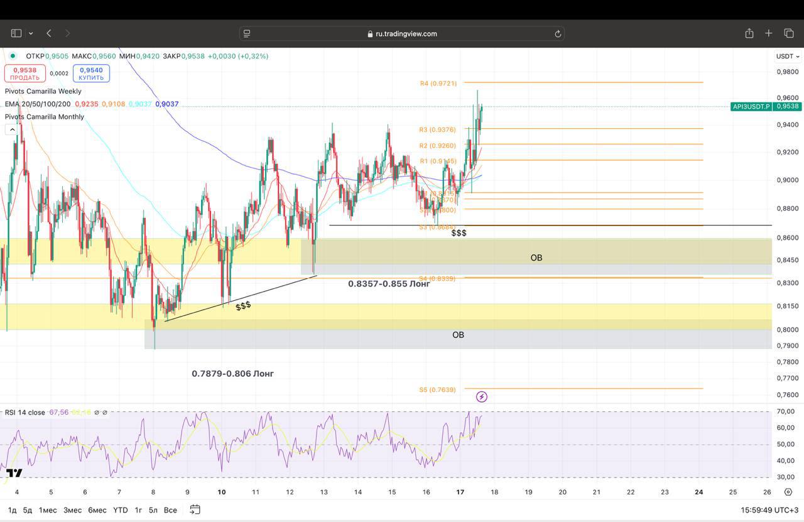The width and height of the screenshot is (804, 522).
Task: Open chart settings gear on time axis
Action: 788,492
